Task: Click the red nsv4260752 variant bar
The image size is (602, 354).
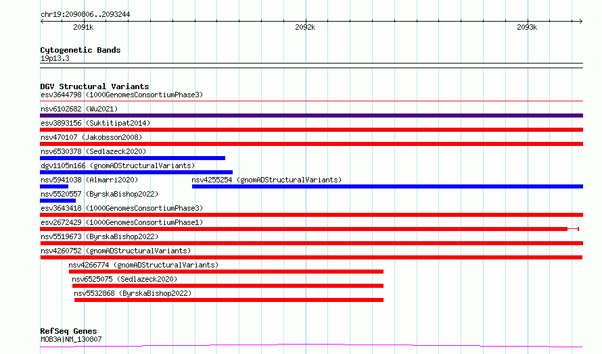Action: tap(311, 257)
